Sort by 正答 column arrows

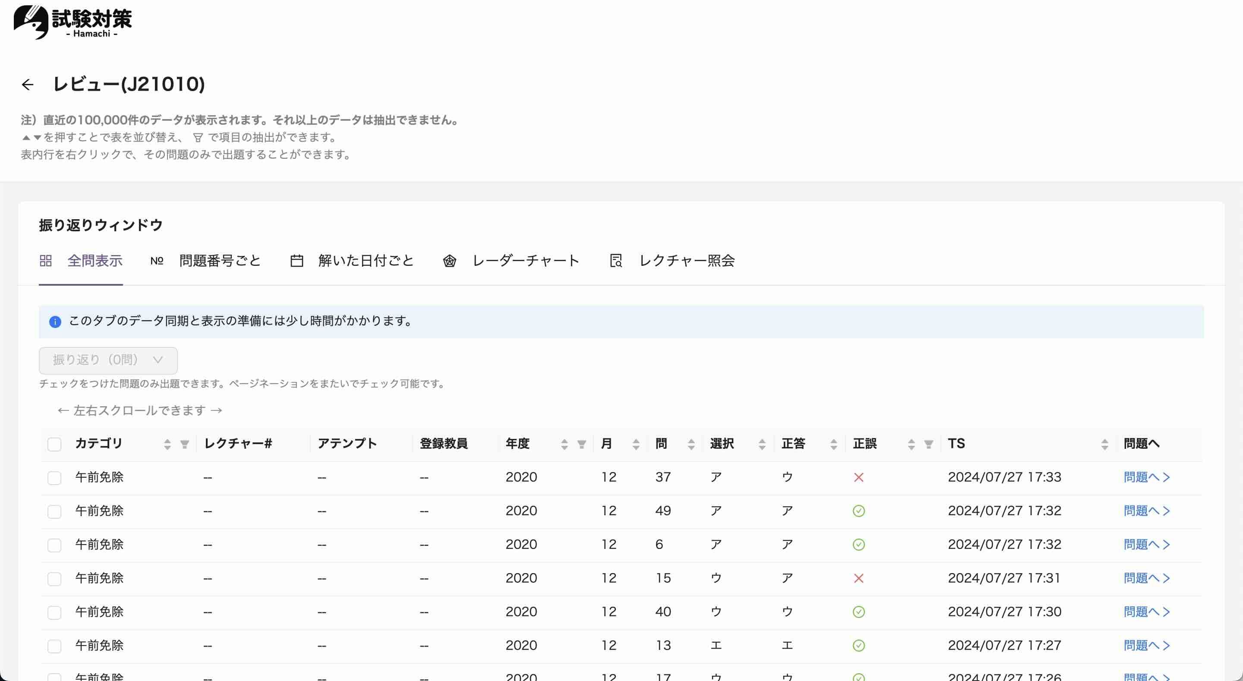tap(833, 445)
